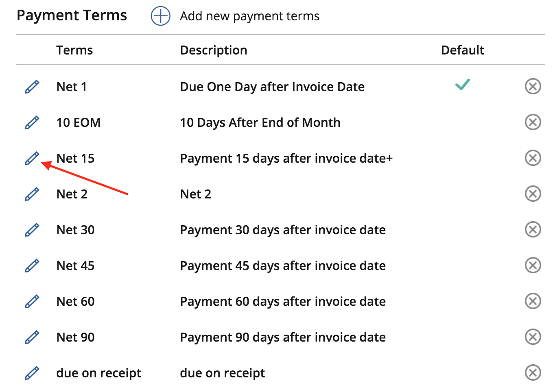Delete the Net 60 payment term
Image resolution: width=555 pixels, height=392 pixels.
coord(533,301)
